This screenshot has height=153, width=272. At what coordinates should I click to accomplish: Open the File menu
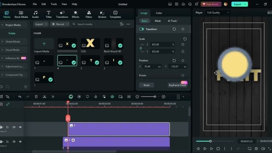[x=35, y=4]
